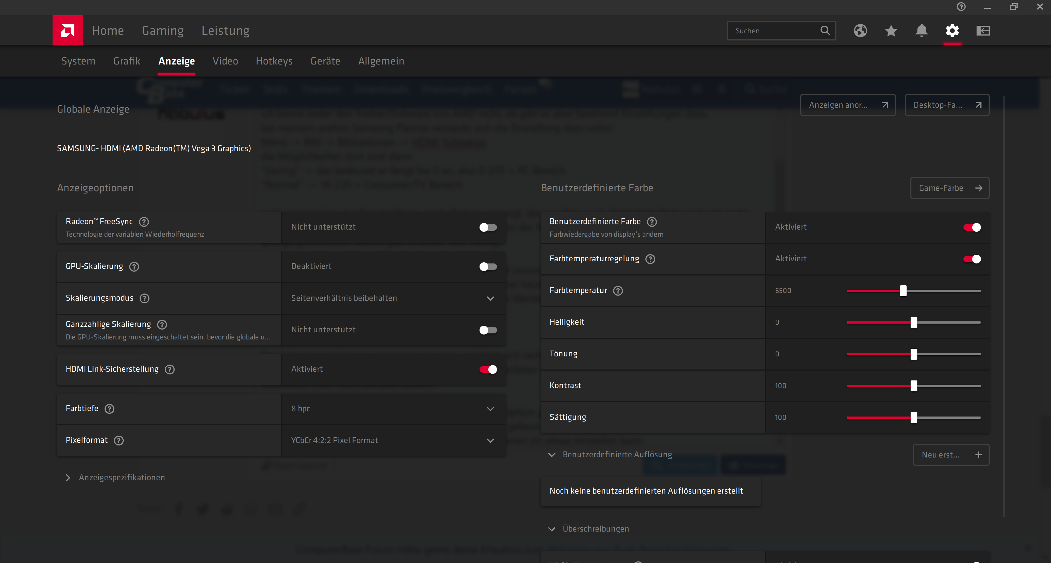Enable the GPU-Skalierung toggle

pos(488,266)
